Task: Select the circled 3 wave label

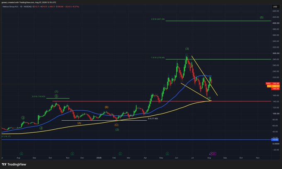Action: click(23, 118)
